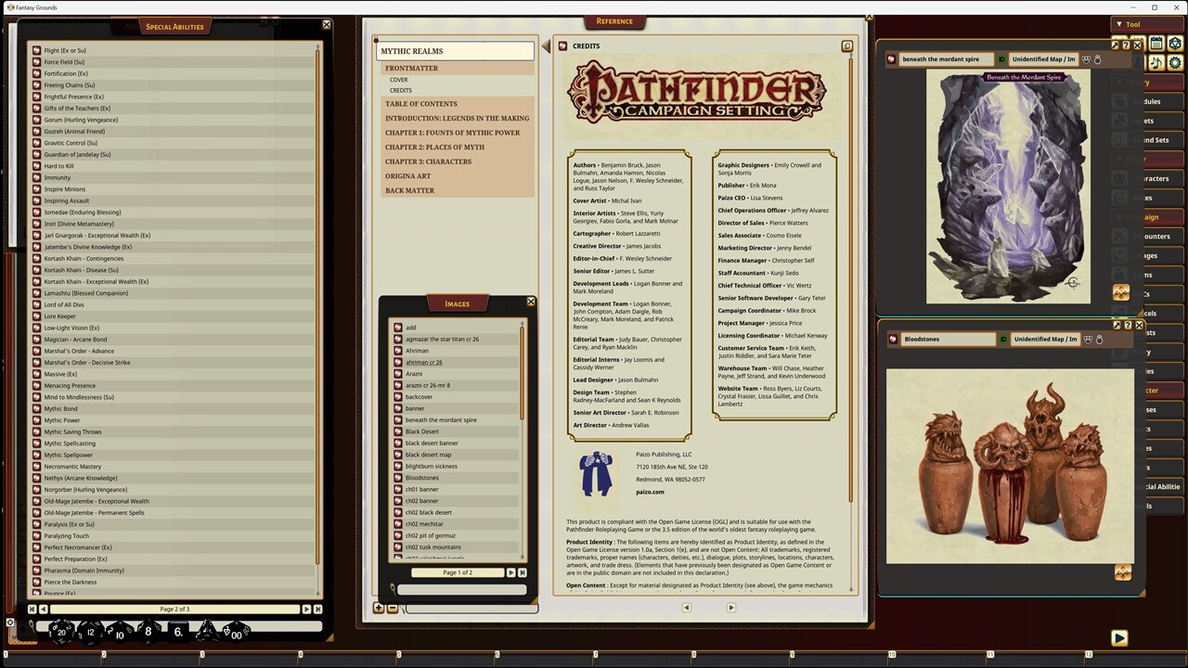The height and width of the screenshot is (668, 1188).
Task: Open help for the Bloodstones image window
Action: (1127, 326)
